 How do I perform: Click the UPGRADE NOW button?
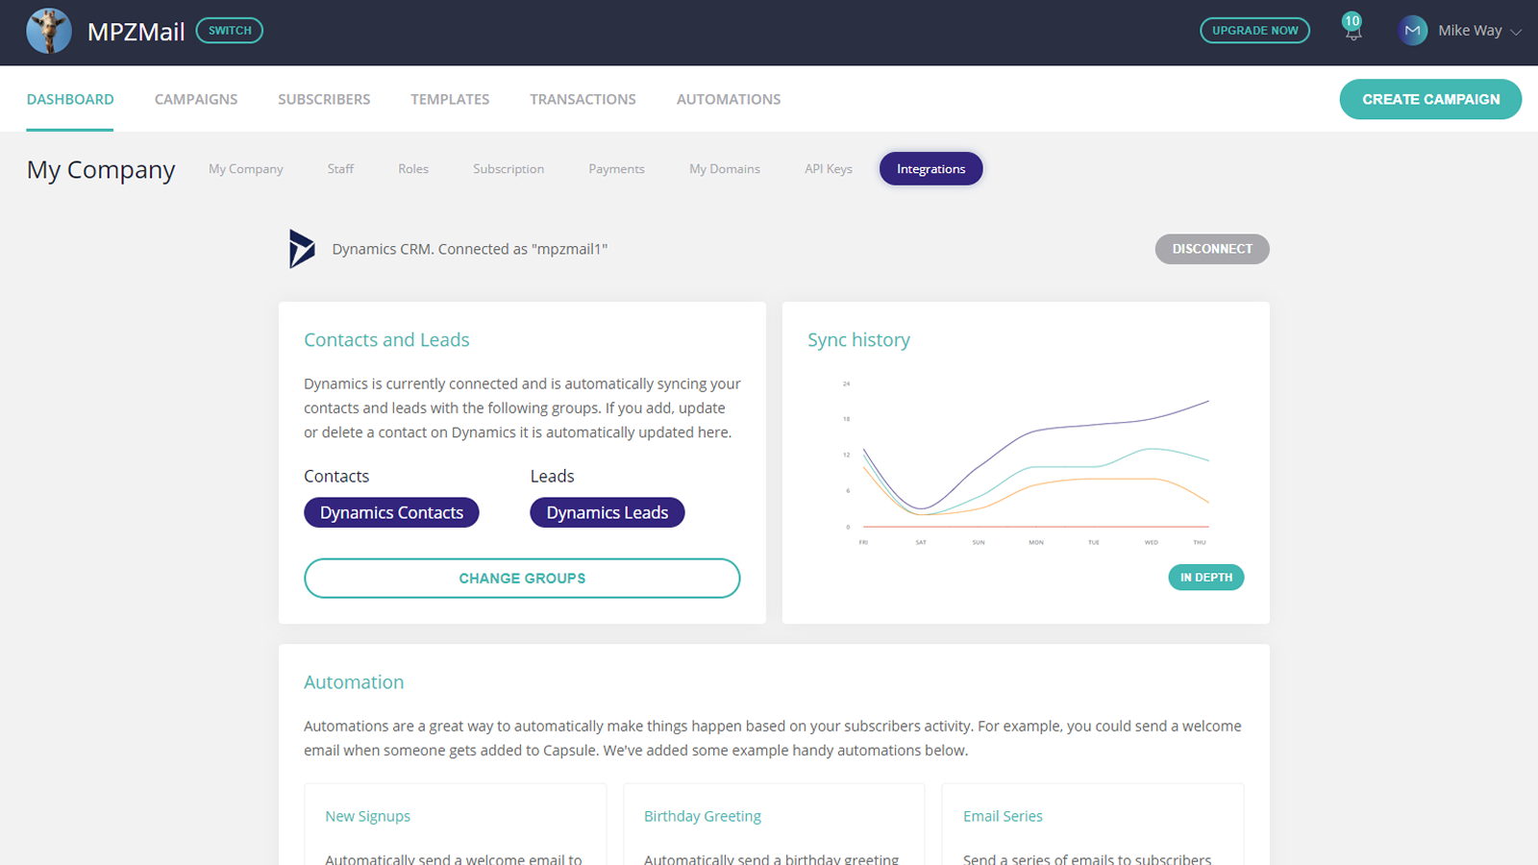pos(1254,31)
